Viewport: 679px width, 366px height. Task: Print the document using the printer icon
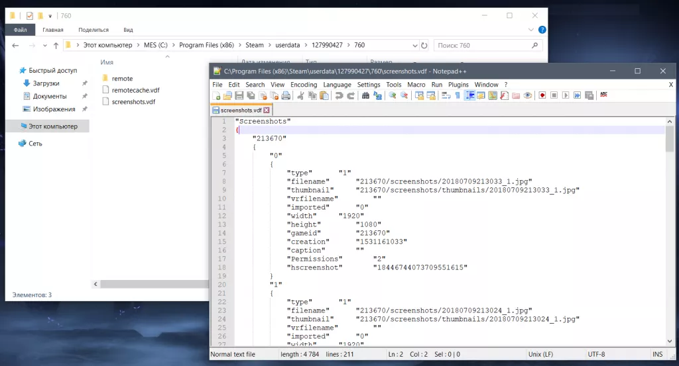(x=286, y=96)
